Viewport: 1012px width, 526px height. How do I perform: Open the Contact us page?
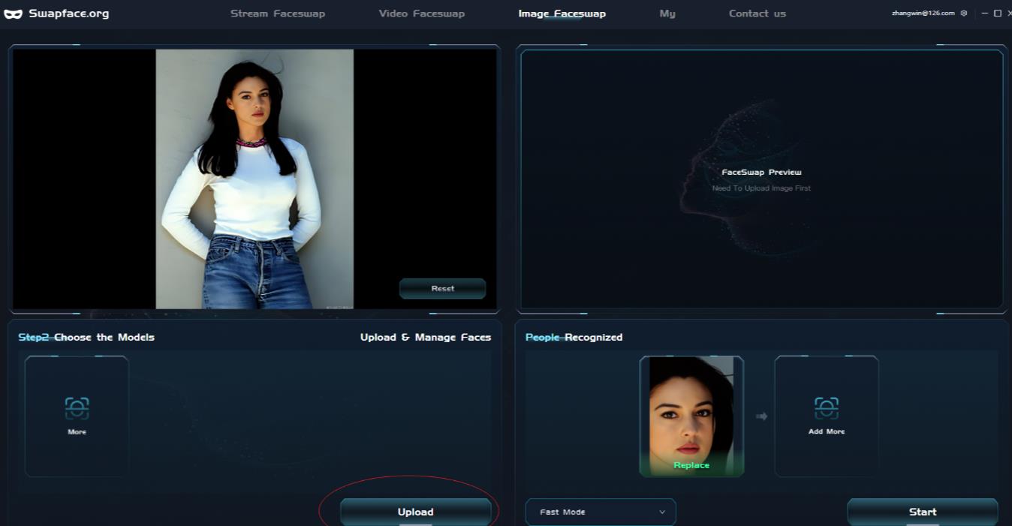pyautogui.click(x=757, y=14)
